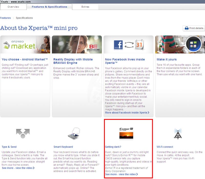Click the Exmor R logo
This screenshot has height=179, width=205.
(126, 129)
